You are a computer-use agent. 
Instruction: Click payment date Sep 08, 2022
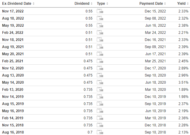click(155, 18)
